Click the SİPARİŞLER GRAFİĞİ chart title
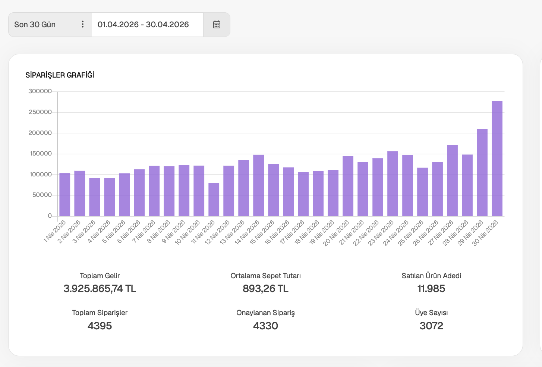Image resolution: width=542 pixels, height=367 pixels. 60,75
